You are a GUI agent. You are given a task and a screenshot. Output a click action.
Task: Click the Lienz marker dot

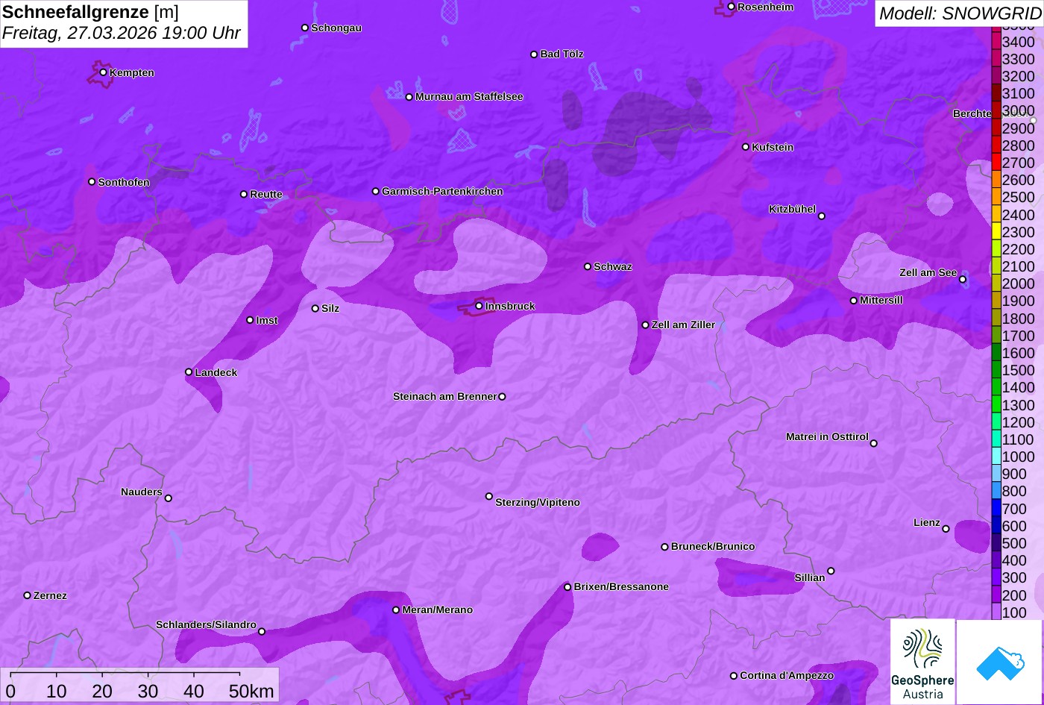[x=946, y=529]
